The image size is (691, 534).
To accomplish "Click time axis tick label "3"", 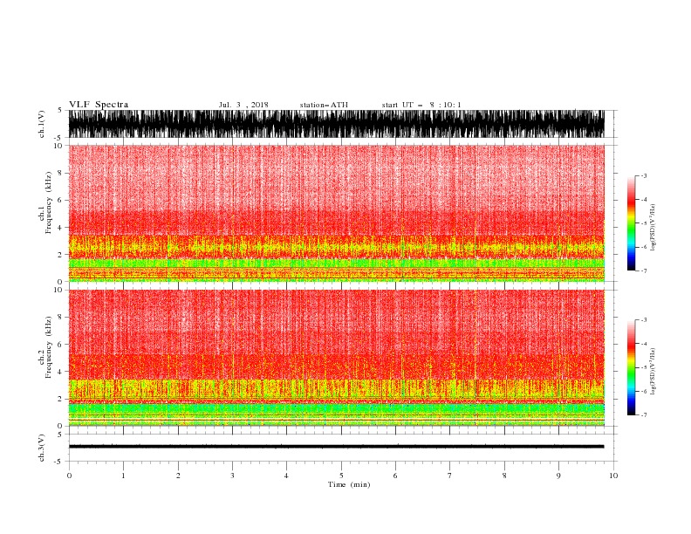I will [232, 476].
